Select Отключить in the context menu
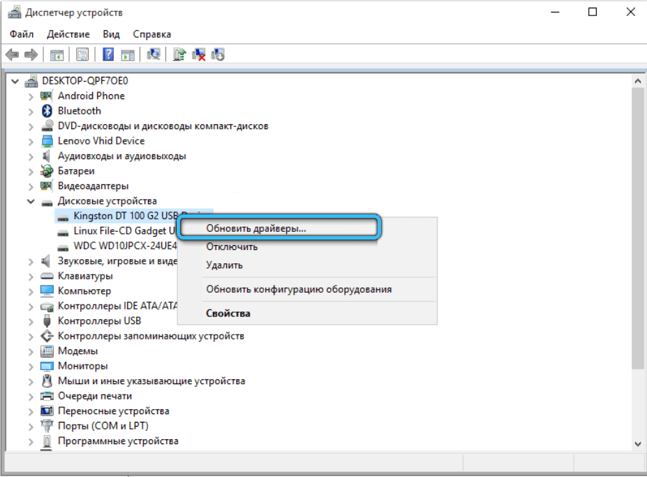 [232, 247]
